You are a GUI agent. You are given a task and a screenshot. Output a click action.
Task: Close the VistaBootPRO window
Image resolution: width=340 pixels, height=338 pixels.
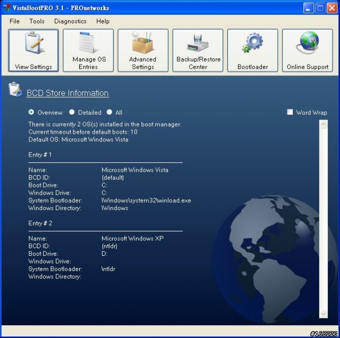[332, 8]
